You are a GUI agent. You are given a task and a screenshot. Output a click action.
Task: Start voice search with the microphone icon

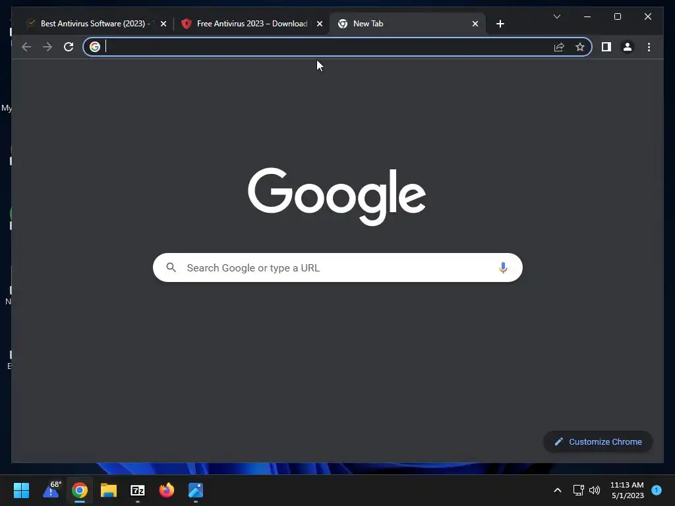(x=503, y=267)
